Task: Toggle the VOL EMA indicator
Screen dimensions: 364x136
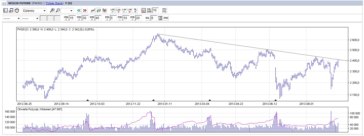Action: coord(149,11)
